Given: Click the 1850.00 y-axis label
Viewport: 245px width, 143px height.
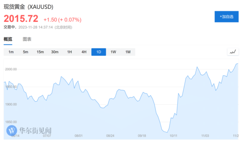Looking at the screenshot, I should point(11,122).
